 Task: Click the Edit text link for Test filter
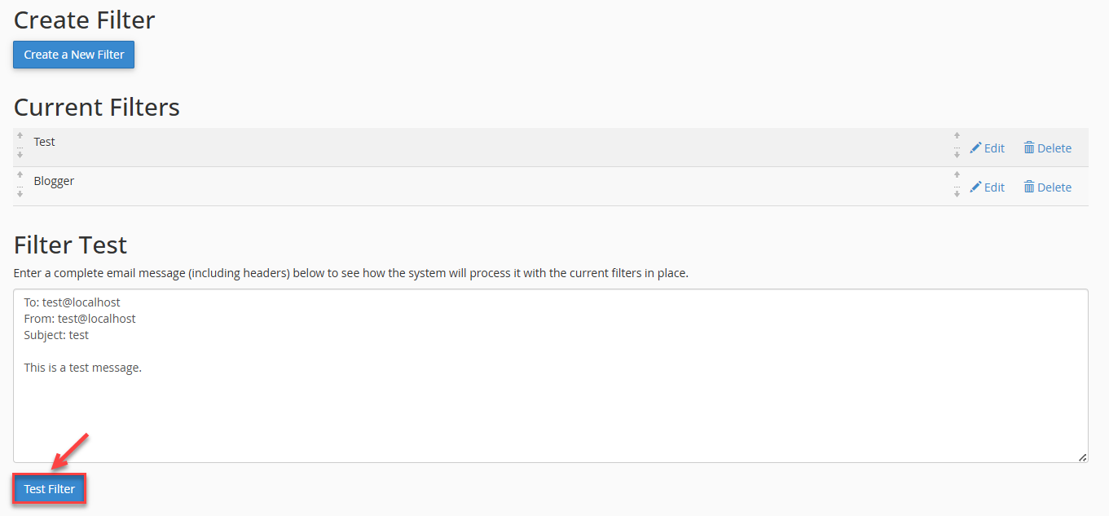coord(994,148)
